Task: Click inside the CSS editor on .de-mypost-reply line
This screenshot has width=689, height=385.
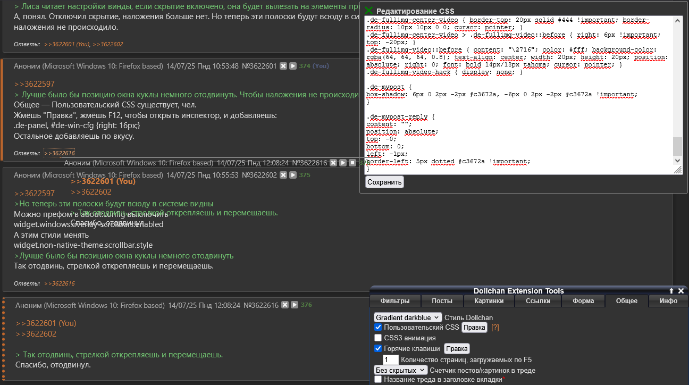Action: pos(401,116)
